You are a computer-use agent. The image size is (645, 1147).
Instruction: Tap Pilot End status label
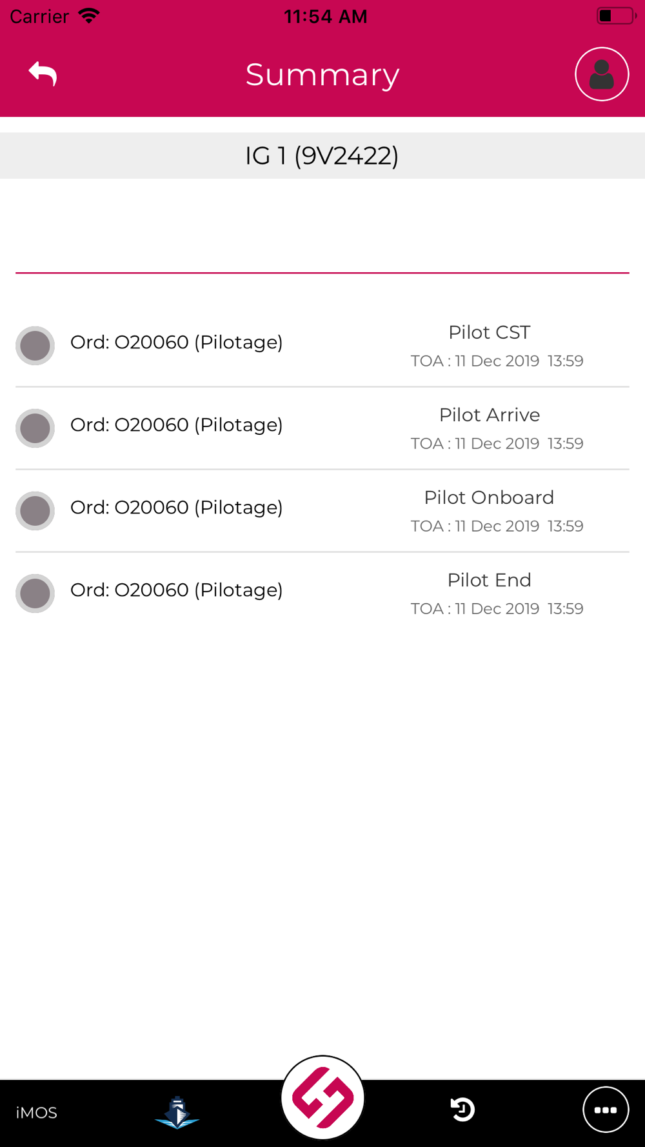489,580
